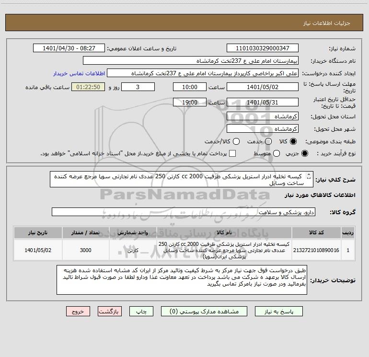Click the remaining time field 01:22:50
The width and height of the screenshot is (369, 357).
tap(88, 87)
